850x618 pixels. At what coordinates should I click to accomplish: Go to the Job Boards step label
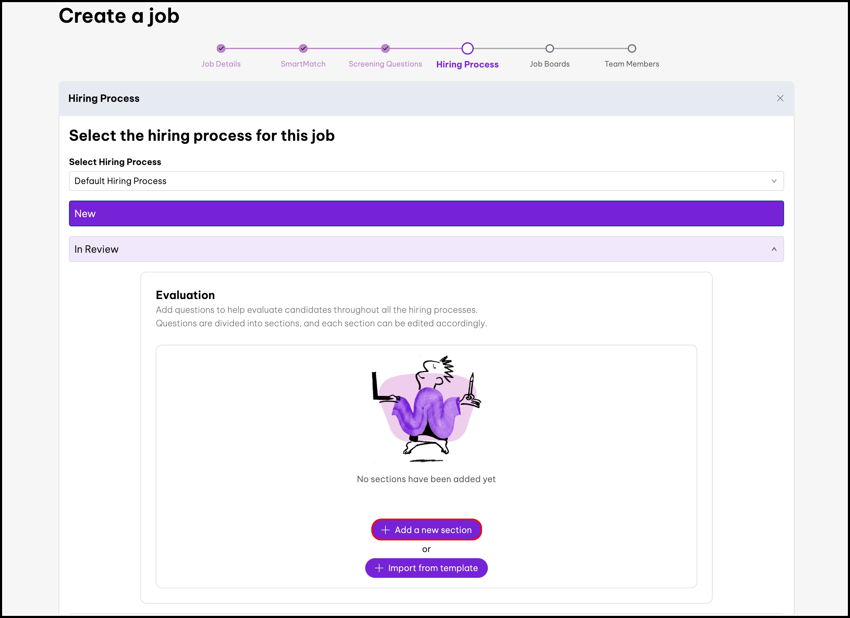[x=549, y=64]
